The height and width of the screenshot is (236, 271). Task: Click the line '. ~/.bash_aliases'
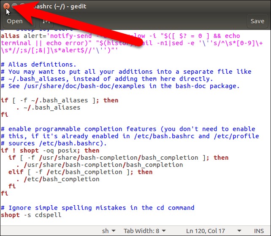click(x=48, y=107)
